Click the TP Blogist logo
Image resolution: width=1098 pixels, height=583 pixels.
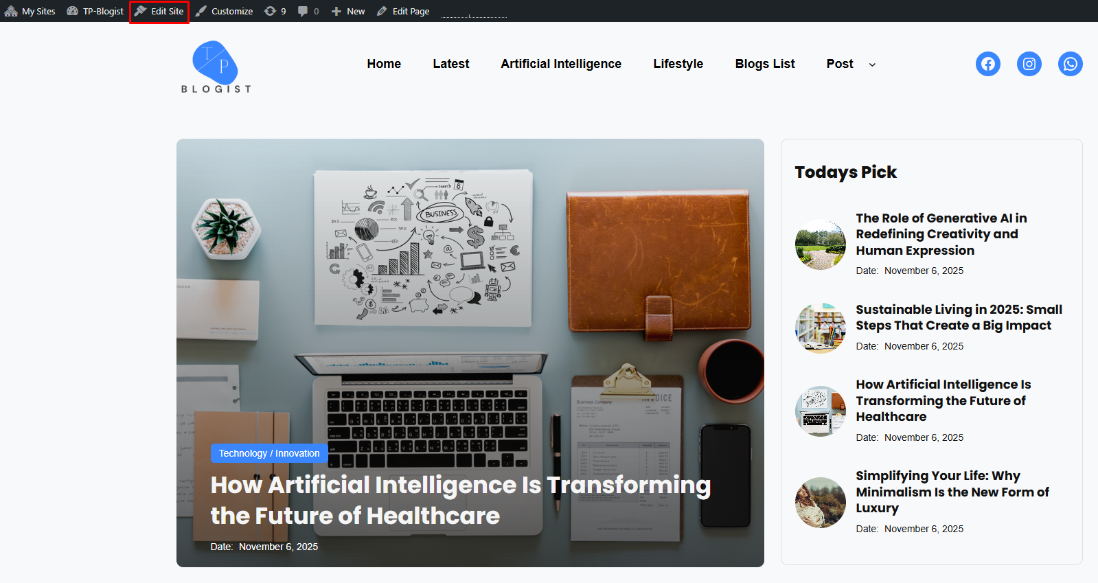(216, 67)
